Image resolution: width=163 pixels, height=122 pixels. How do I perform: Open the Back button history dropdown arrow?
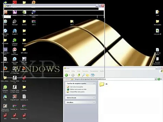(69, 75)
